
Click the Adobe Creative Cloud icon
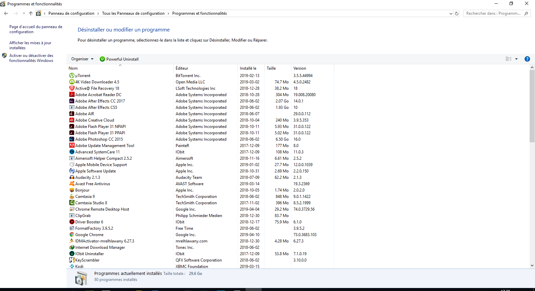point(72,120)
